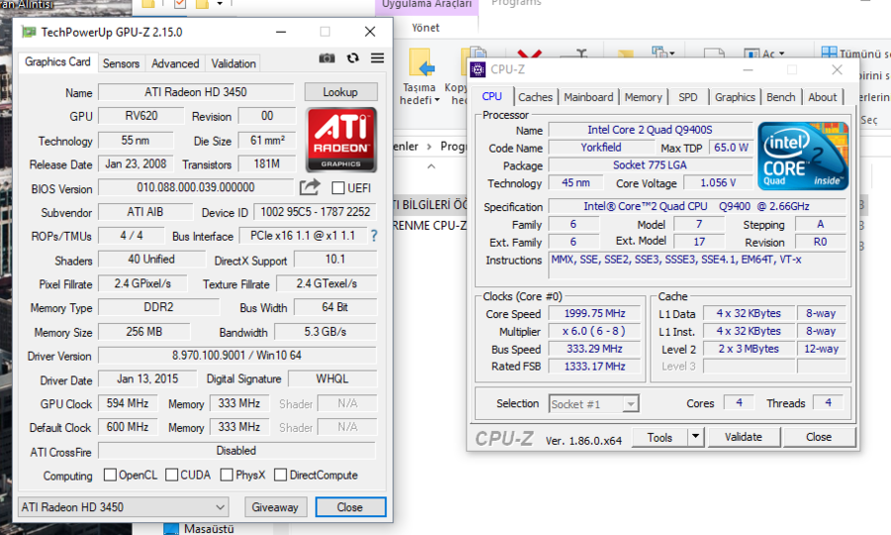Open the Tools dropdown arrow in CPU-Z

pyautogui.click(x=695, y=437)
